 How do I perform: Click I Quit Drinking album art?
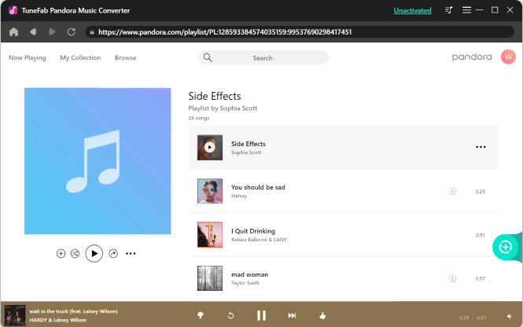coord(210,235)
